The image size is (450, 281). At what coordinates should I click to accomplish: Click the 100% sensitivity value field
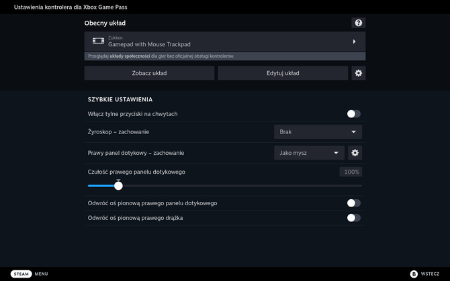[351, 172]
